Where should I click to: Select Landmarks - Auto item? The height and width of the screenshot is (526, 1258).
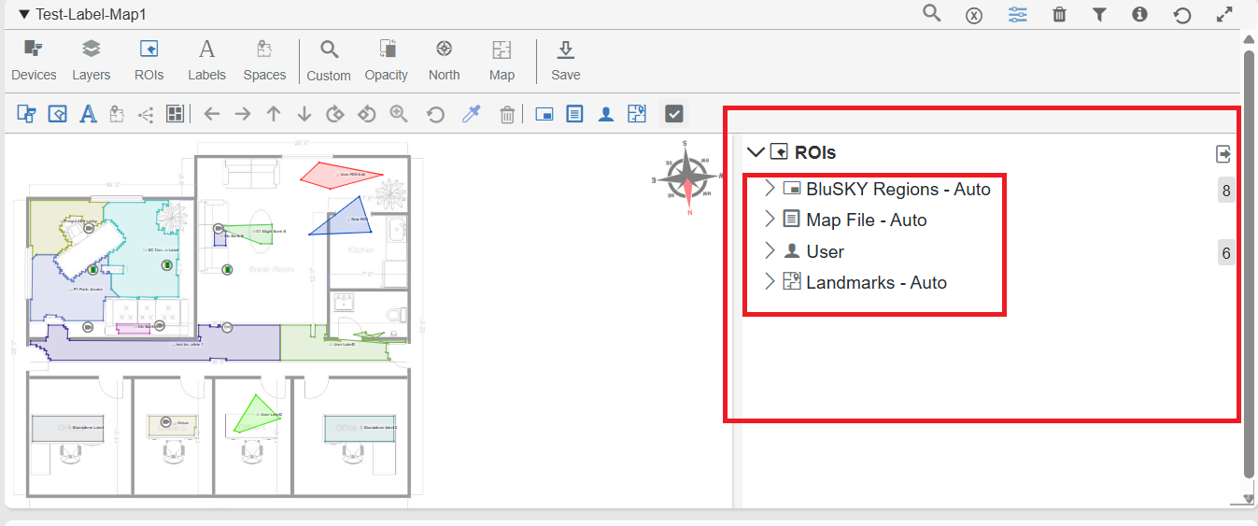(877, 282)
